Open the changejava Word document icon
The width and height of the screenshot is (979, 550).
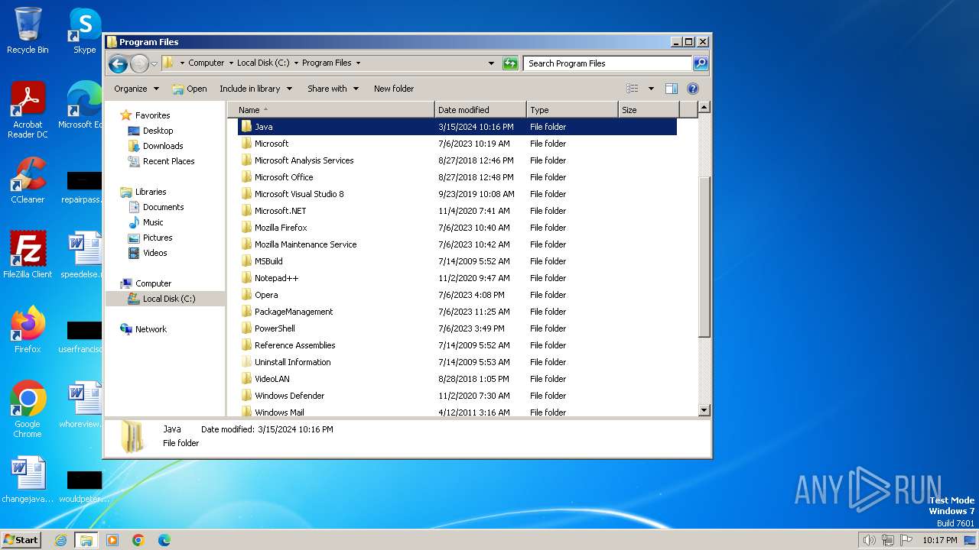[28, 480]
